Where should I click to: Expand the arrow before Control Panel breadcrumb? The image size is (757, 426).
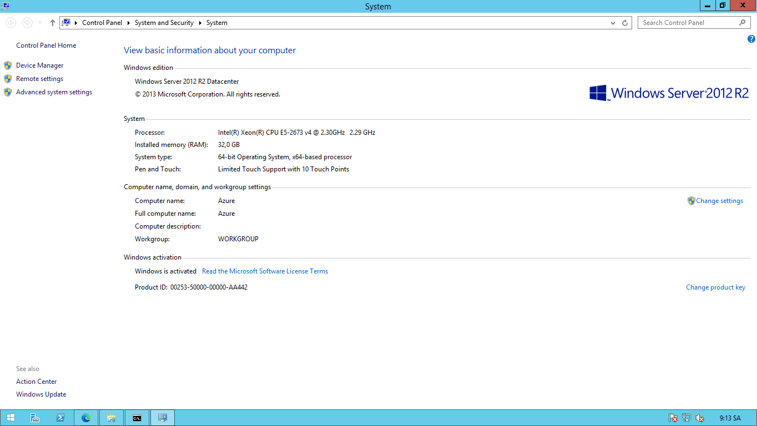pyautogui.click(x=76, y=23)
